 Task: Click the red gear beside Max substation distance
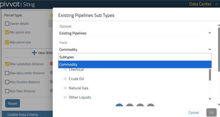[x=51, y=64]
